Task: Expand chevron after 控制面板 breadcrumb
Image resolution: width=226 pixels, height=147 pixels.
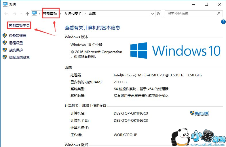Action: click(60, 14)
